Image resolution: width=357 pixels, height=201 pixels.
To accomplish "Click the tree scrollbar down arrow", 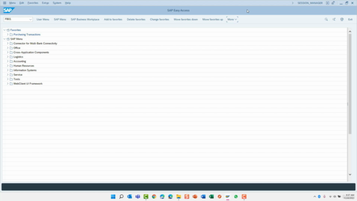I will coord(350,175).
